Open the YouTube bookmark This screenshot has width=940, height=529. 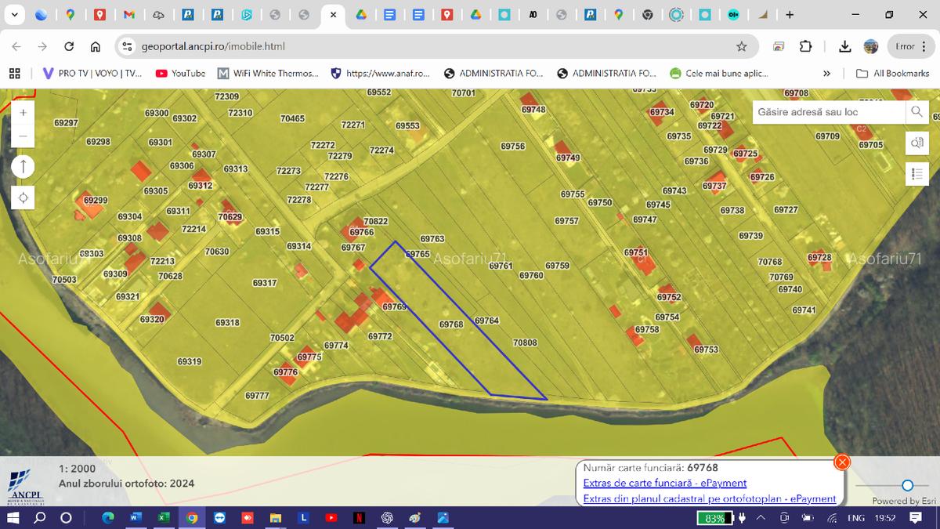pyautogui.click(x=180, y=74)
